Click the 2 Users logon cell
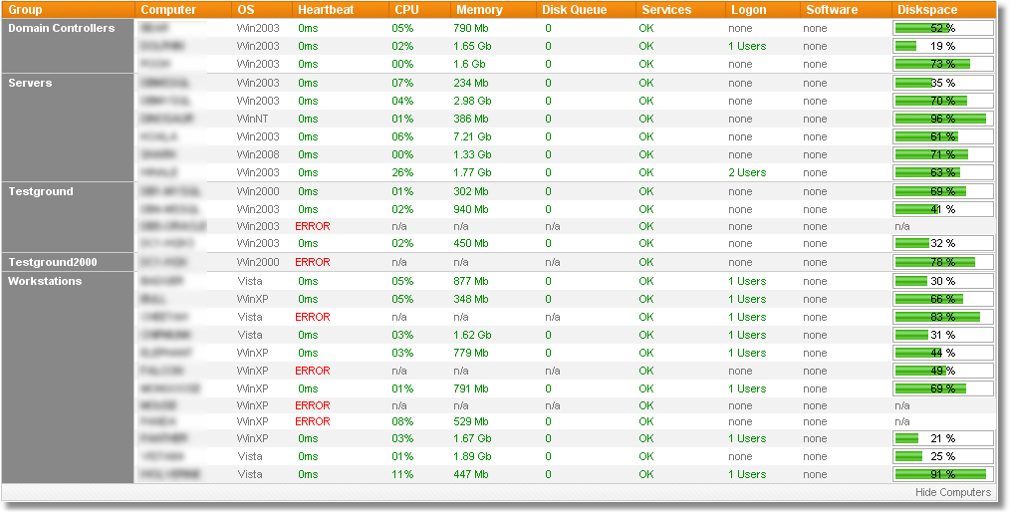The width and height of the screenshot is (1010, 514). pos(747,172)
